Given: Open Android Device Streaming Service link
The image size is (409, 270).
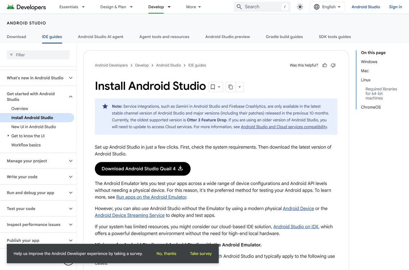Looking at the screenshot, I should (130, 215).
